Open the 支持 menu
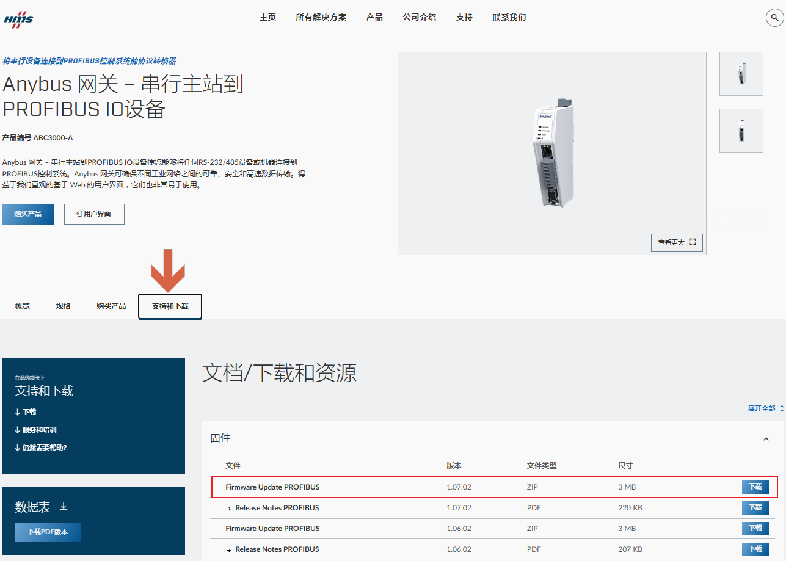 (464, 17)
